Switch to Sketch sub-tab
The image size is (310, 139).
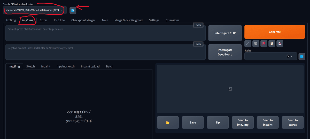30,66
